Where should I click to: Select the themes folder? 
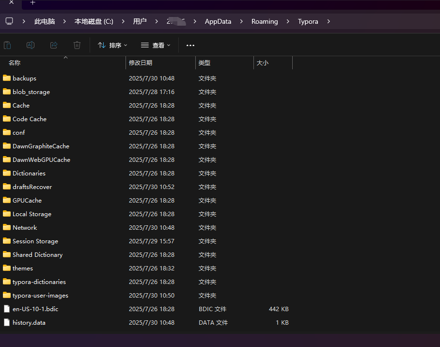coord(22,268)
